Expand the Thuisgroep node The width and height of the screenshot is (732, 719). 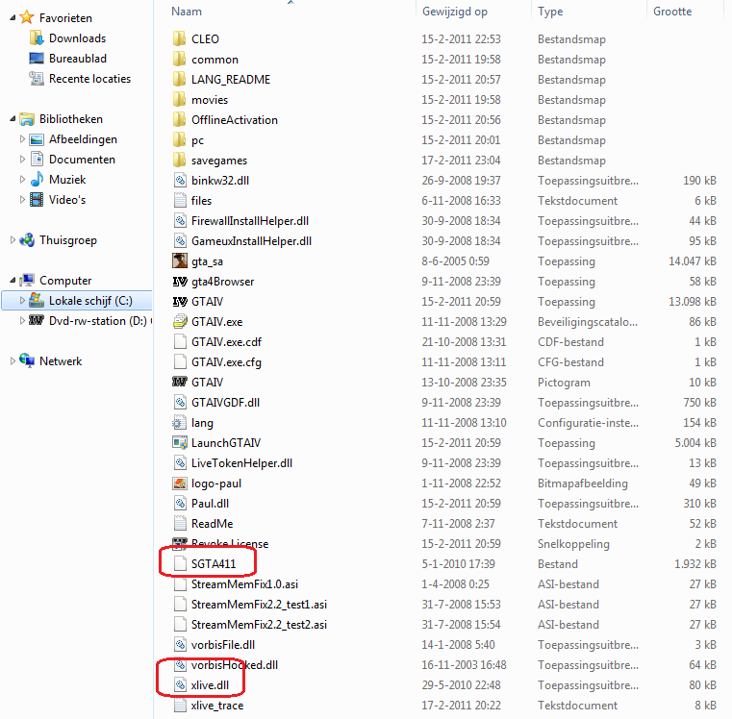coord(13,239)
